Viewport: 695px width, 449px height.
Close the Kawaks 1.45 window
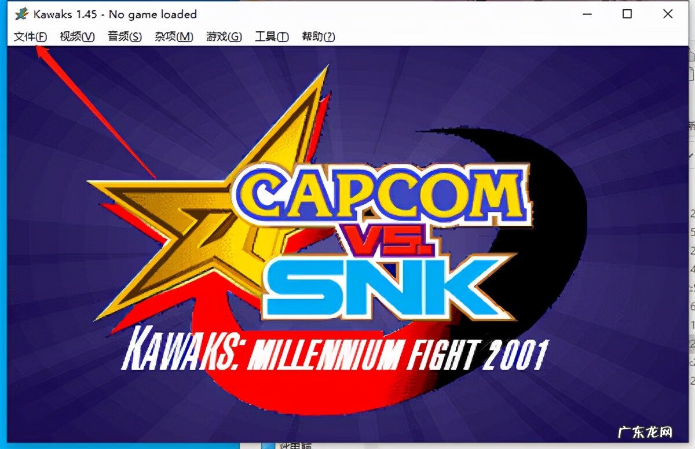coord(668,14)
